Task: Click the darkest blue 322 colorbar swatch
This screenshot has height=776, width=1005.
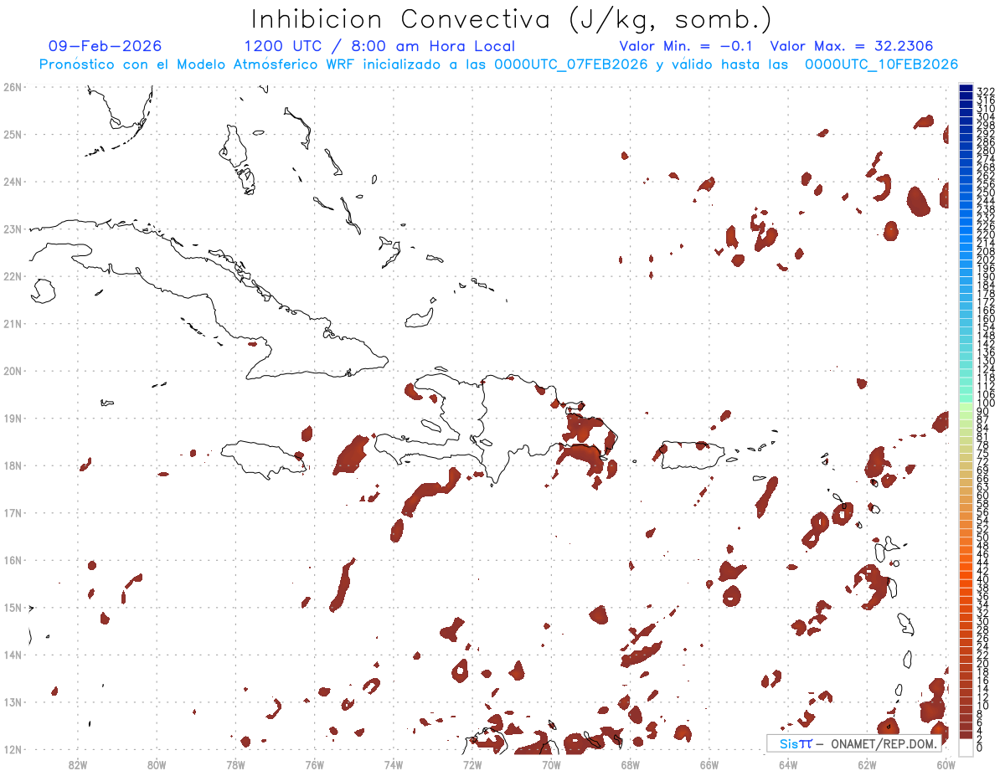Action: click(966, 89)
